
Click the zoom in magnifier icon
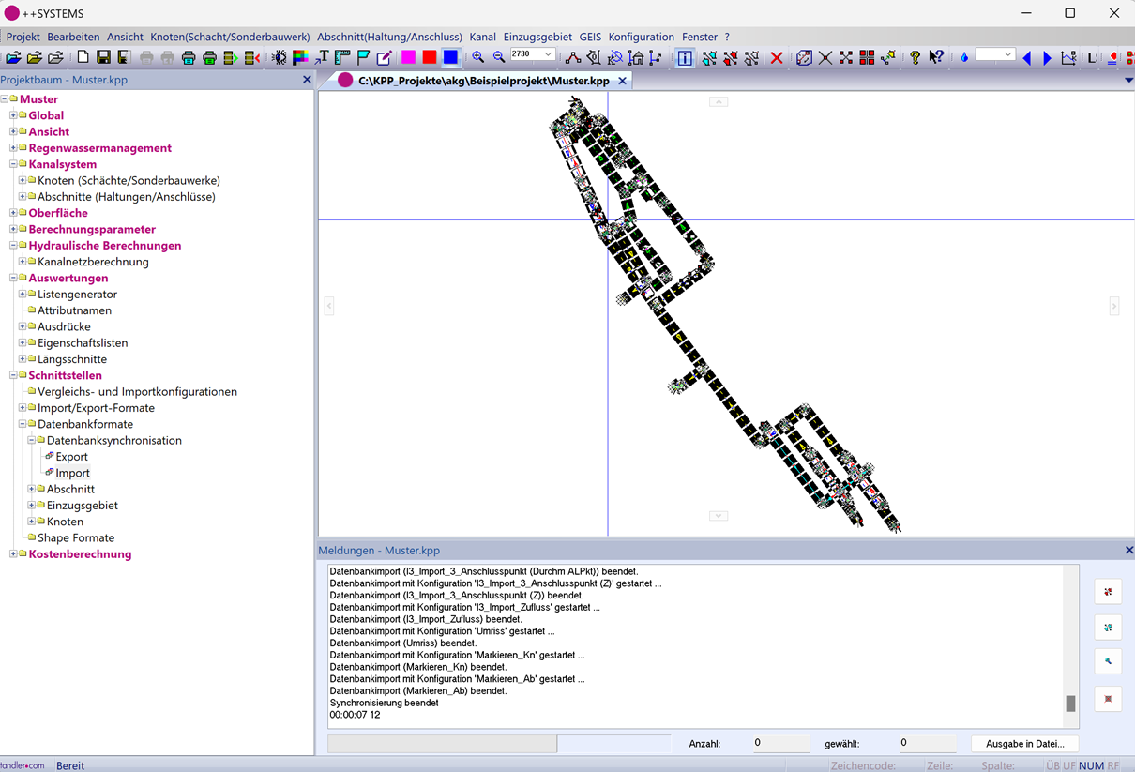pos(478,58)
